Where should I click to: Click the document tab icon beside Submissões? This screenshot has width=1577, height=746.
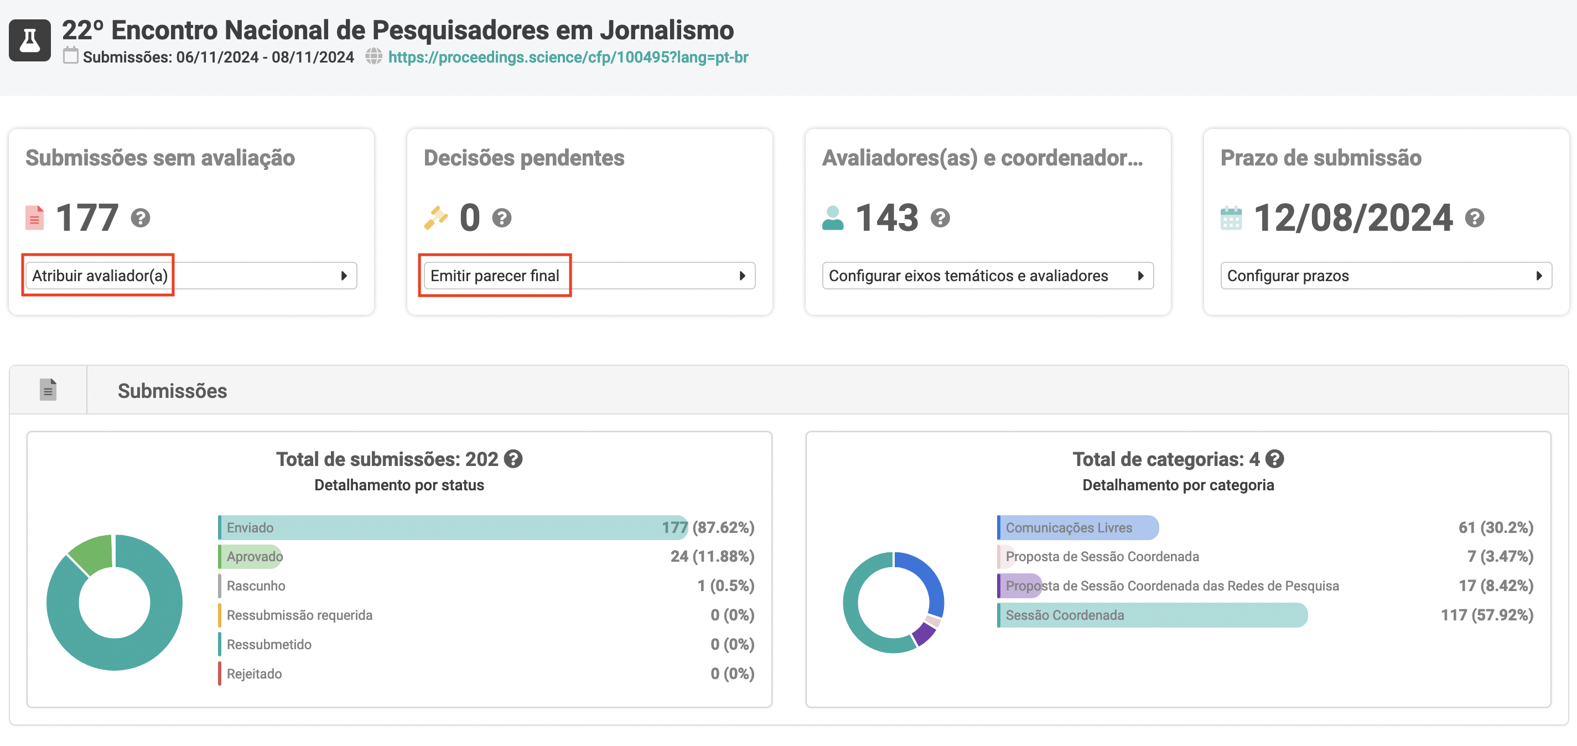[48, 390]
